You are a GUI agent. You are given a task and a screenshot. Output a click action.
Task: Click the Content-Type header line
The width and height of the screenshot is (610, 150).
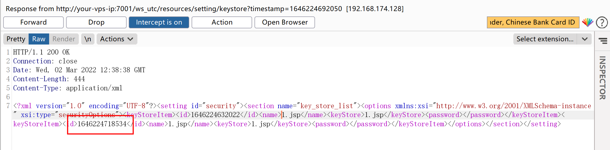pyautogui.click(x=67, y=88)
